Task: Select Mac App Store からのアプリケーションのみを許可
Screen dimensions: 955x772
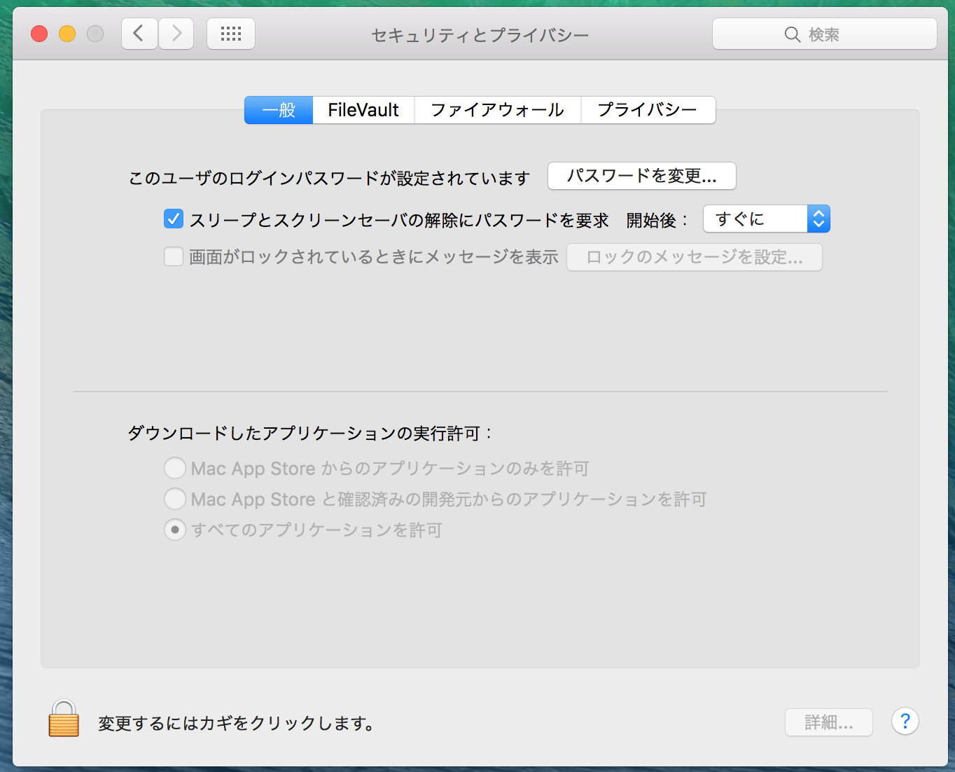Action: click(175, 468)
